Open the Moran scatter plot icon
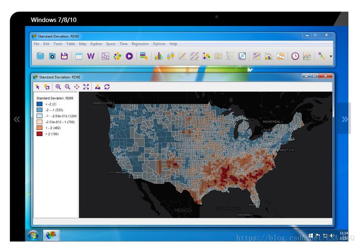This screenshot has width=359, height=246. click(x=257, y=56)
